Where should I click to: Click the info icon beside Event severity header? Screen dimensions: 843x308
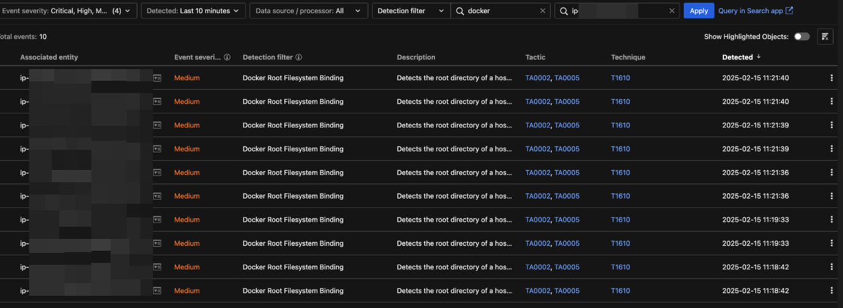pos(227,57)
